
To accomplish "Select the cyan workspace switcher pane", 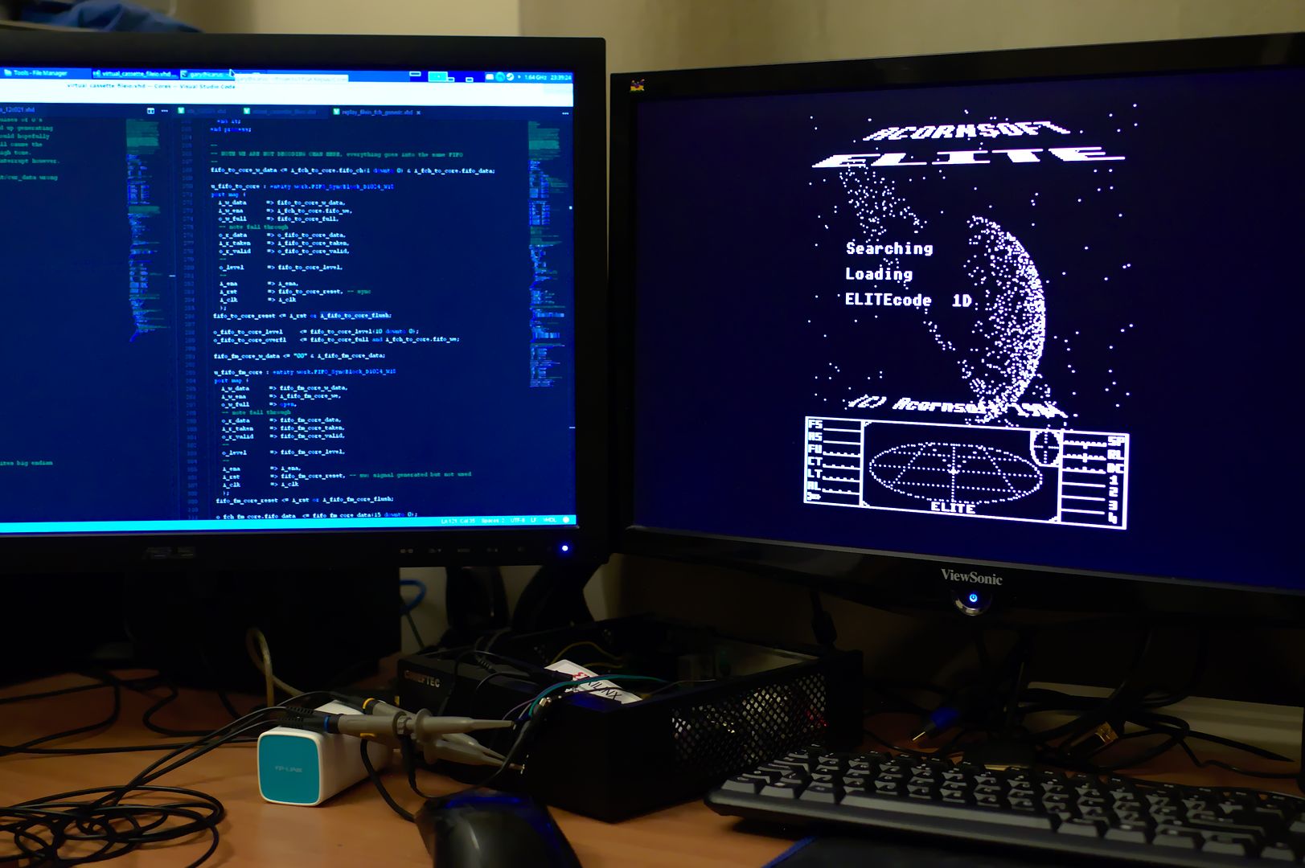I will coord(437,76).
